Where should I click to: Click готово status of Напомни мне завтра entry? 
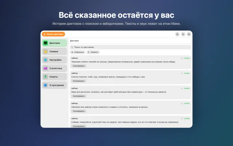click(x=187, y=103)
